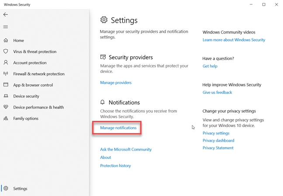The height and width of the screenshot is (196, 283).
Task: Select the Device security laptop icon
Action: tap(6, 96)
